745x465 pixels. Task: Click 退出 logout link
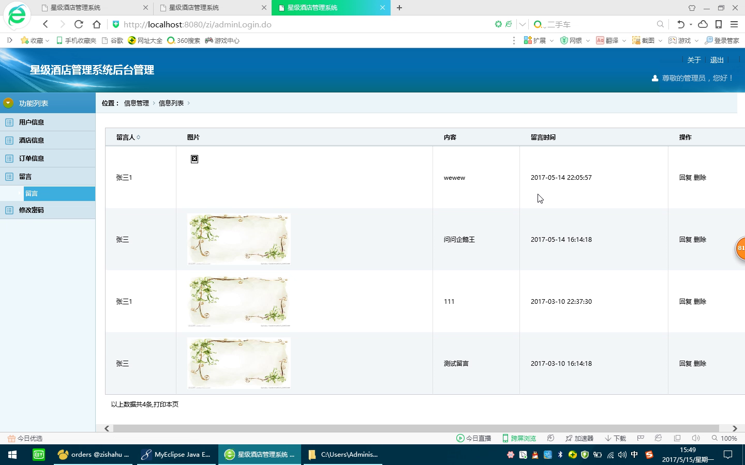click(717, 60)
